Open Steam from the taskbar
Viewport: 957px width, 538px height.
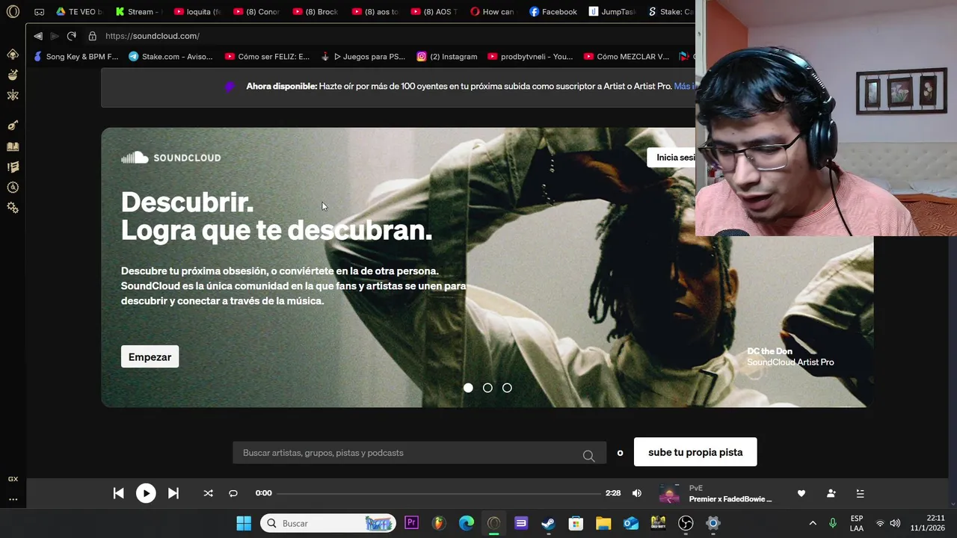(548, 523)
